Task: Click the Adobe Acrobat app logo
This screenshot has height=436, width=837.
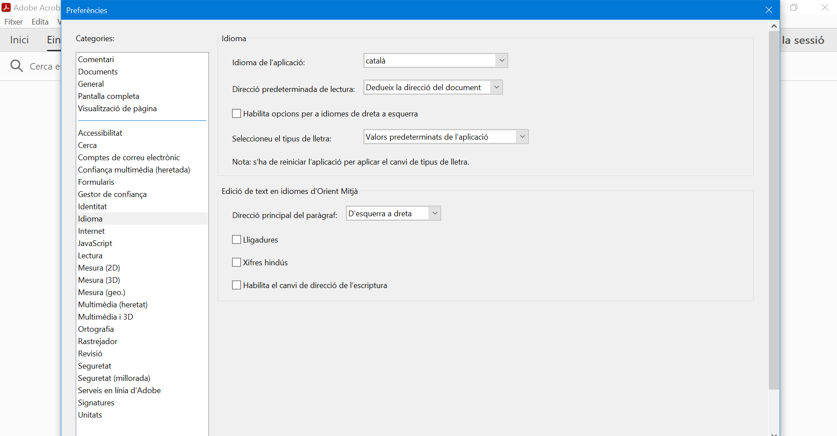Action: (x=7, y=7)
